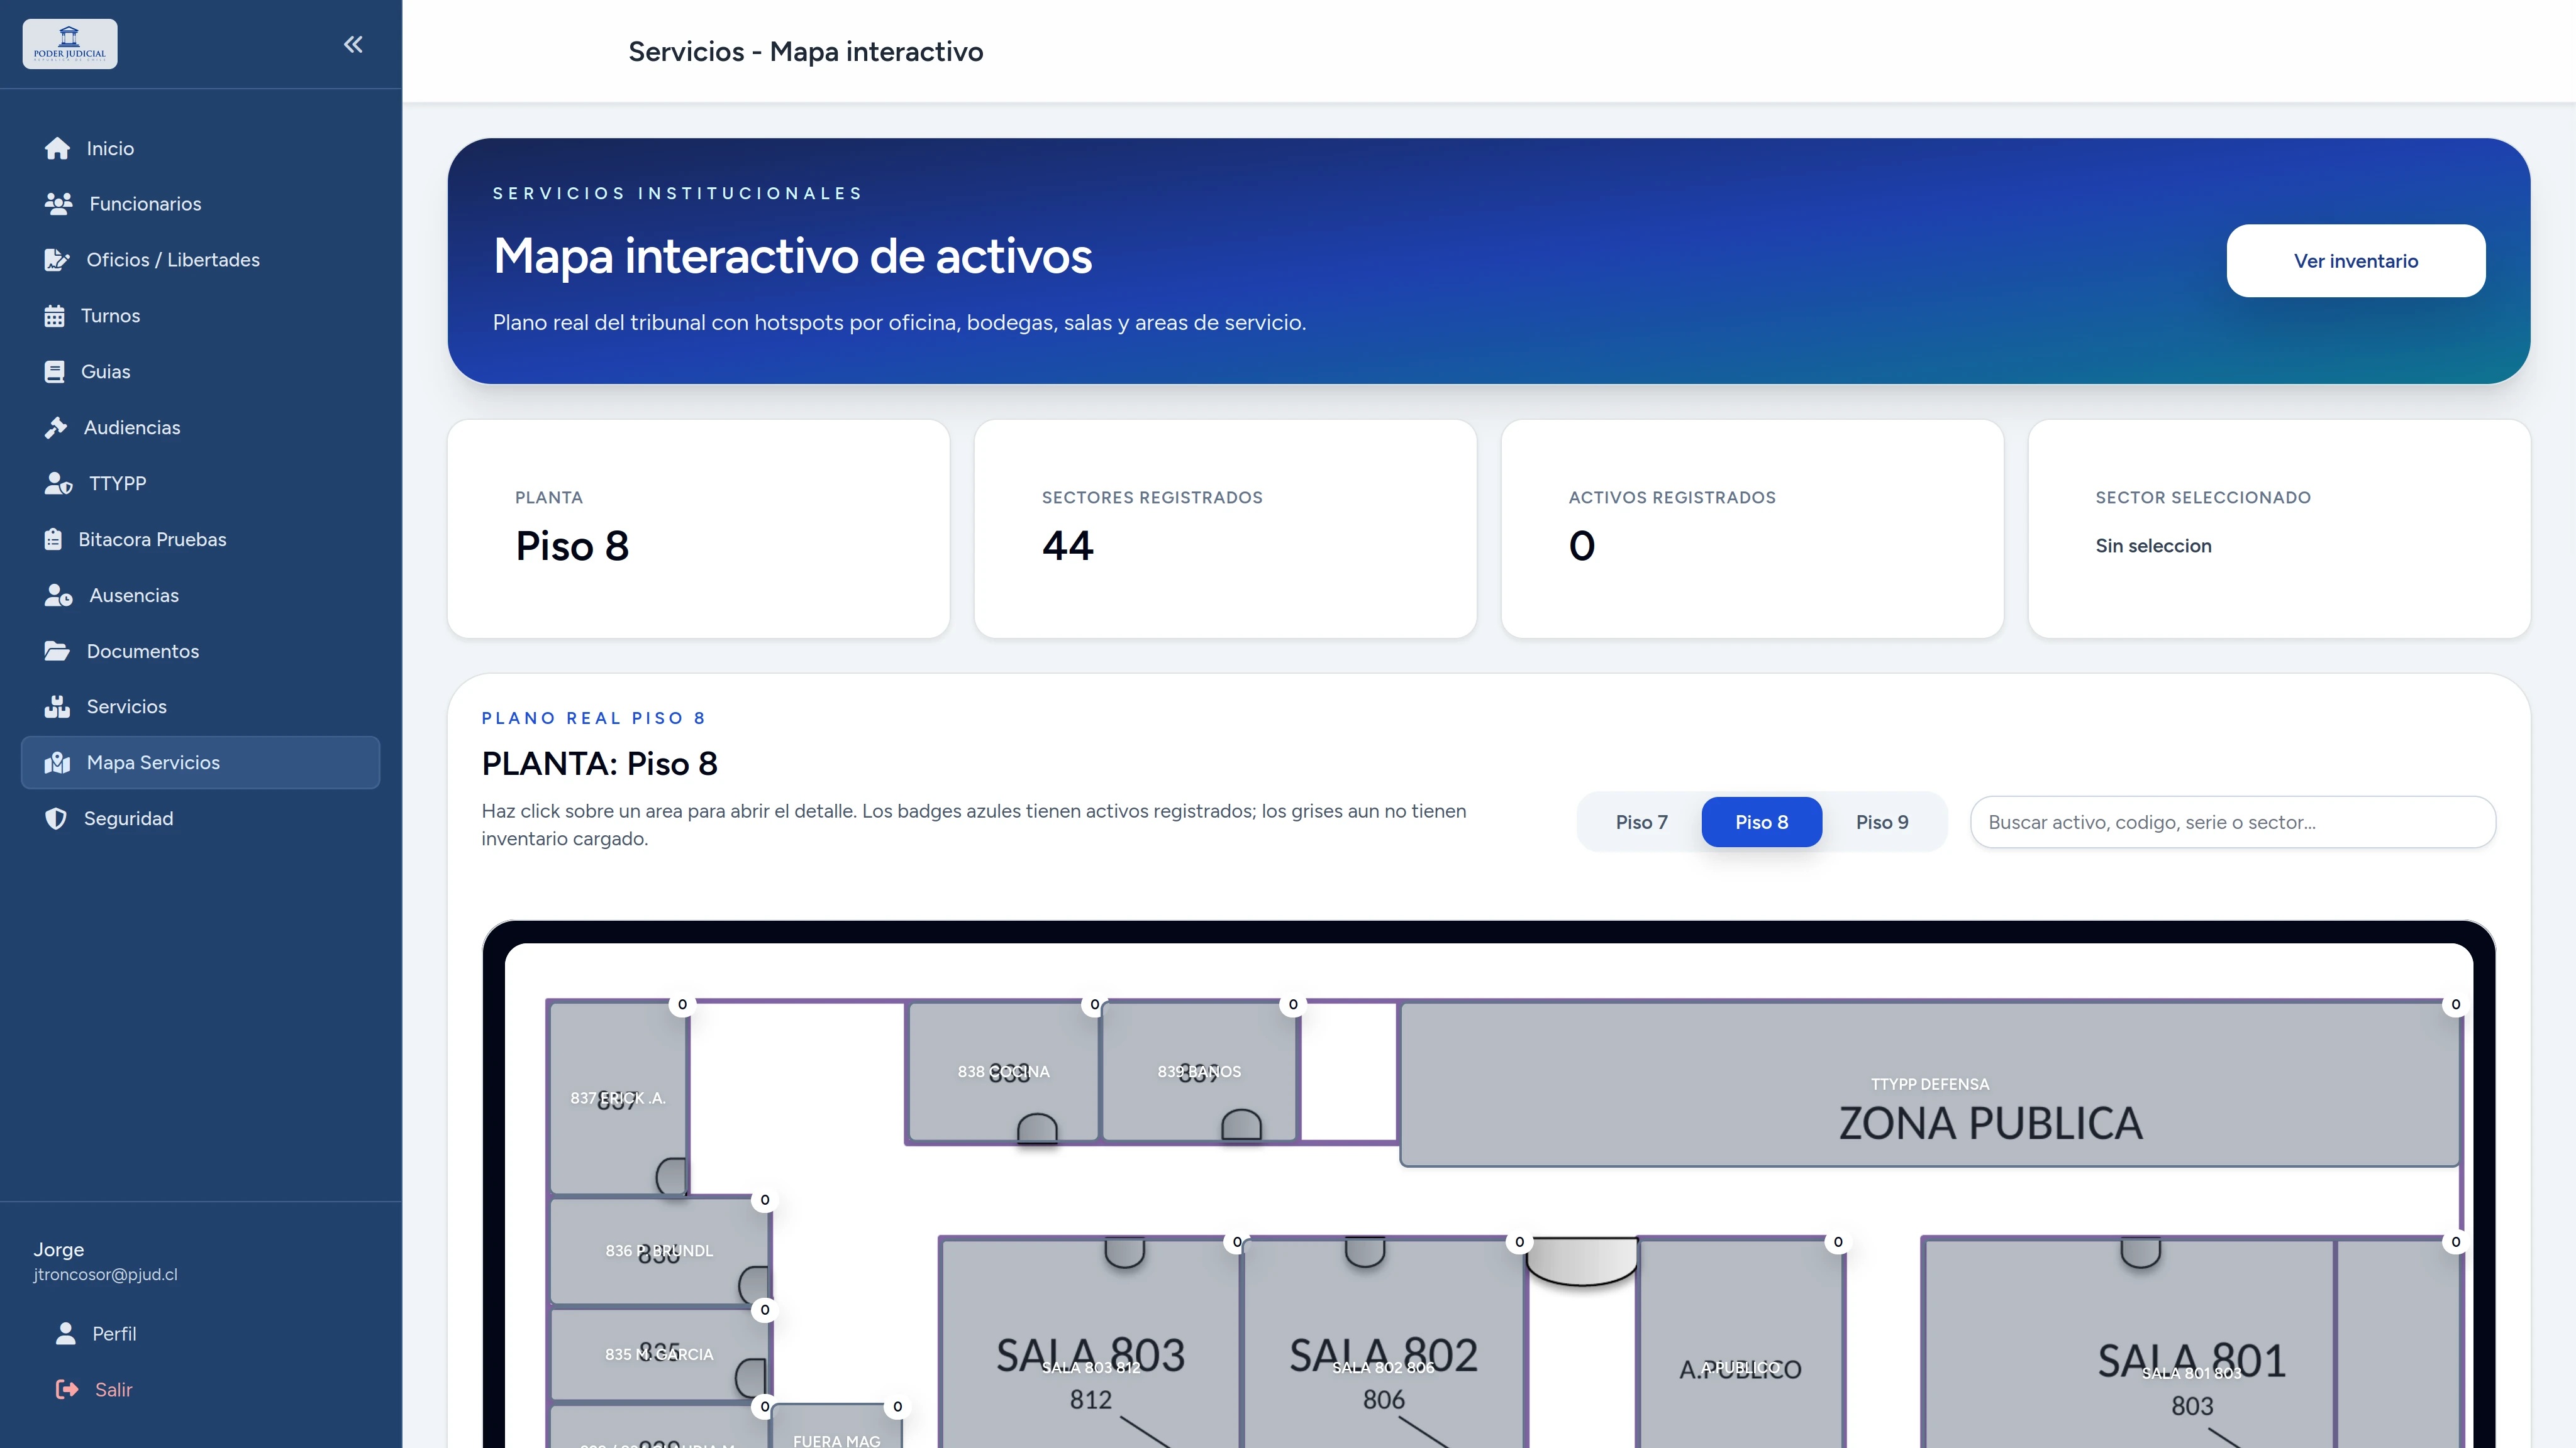Click the Inicio home icon

coord(57,148)
